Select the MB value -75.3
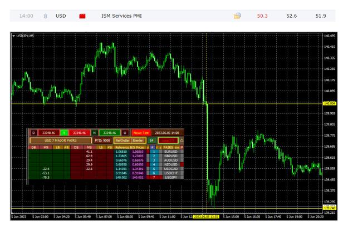The height and width of the screenshot is (231, 348). (x=46, y=177)
